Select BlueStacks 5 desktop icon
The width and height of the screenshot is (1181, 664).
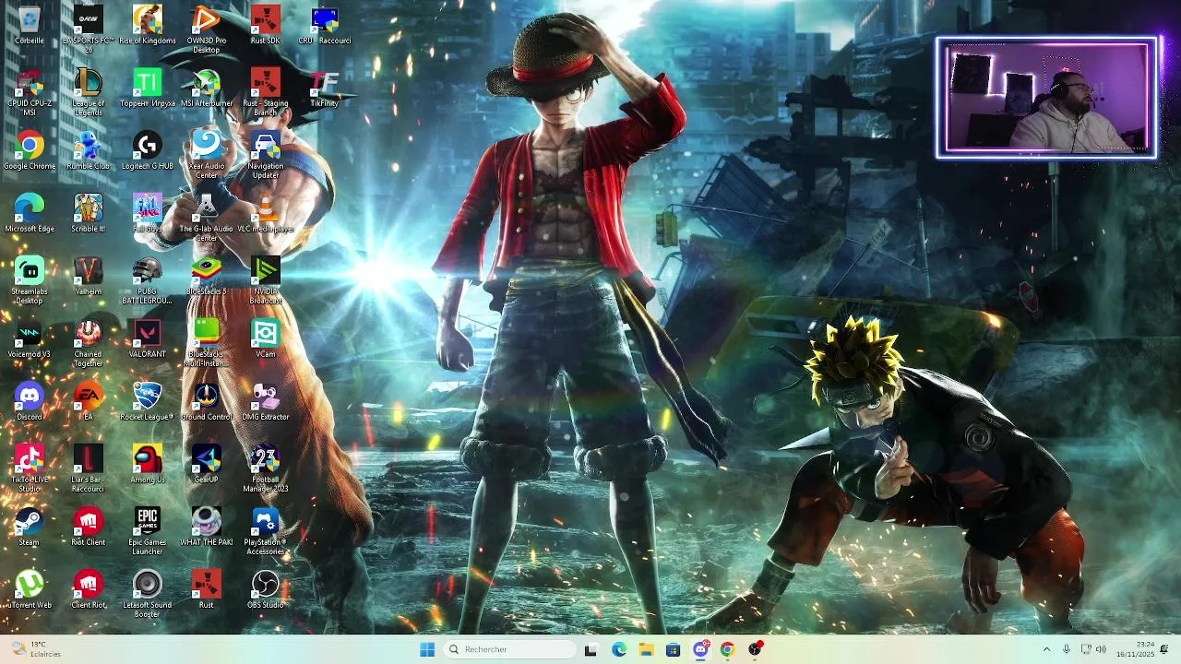[207, 276]
